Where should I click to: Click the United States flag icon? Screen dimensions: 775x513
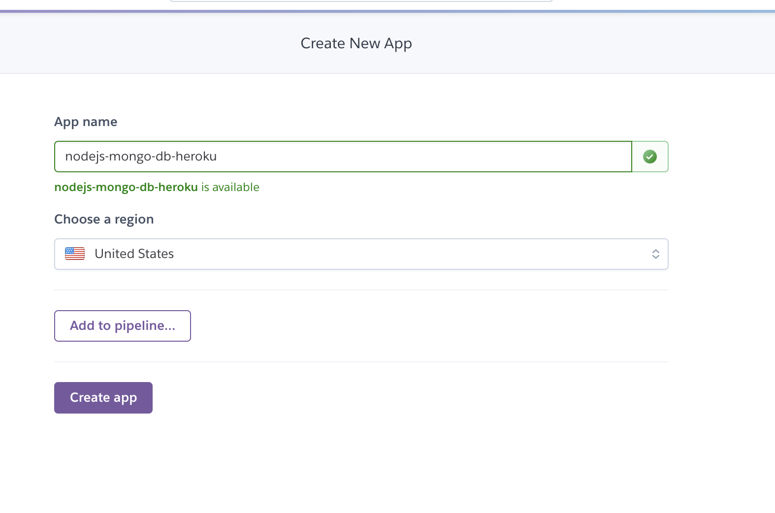tap(75, 254)
